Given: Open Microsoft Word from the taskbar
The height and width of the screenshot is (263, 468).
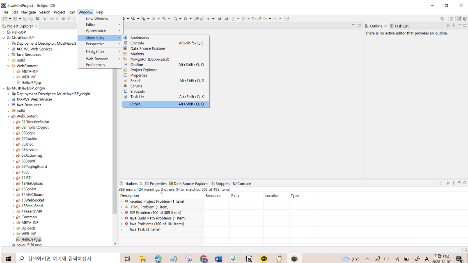Looking at the screenshot, I should coord(218,258).
